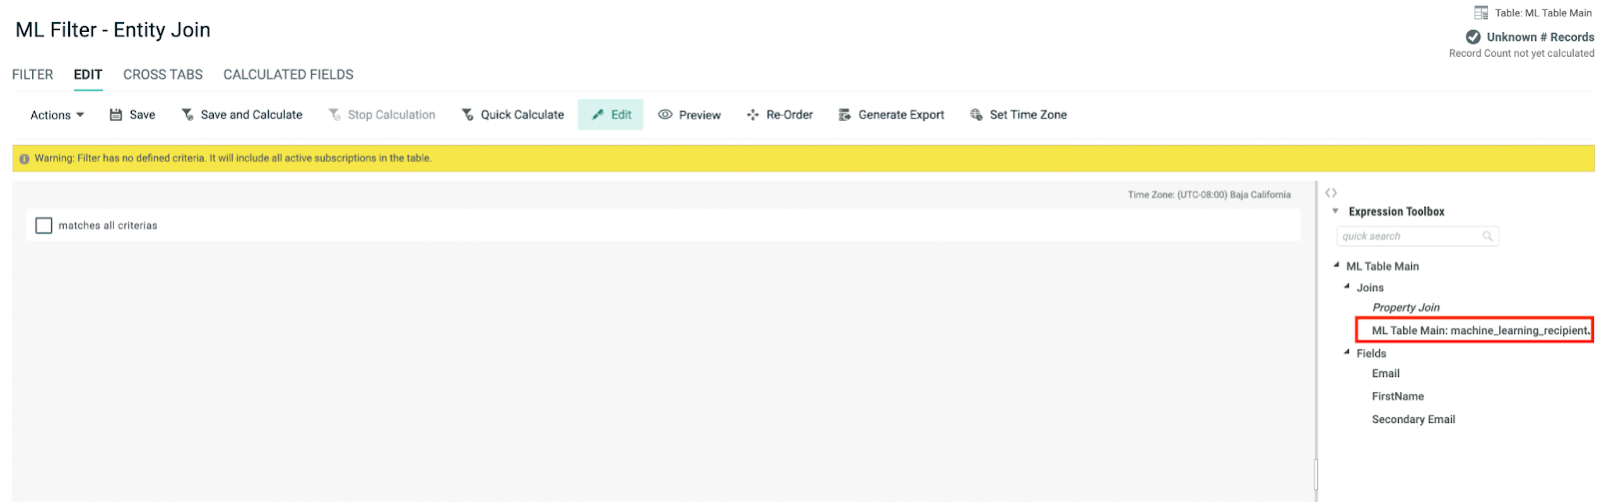Open the Actions dropdown menu
Image resolution: width=1599 pixels, height=502 pixels.
click(x=57, y=115)
